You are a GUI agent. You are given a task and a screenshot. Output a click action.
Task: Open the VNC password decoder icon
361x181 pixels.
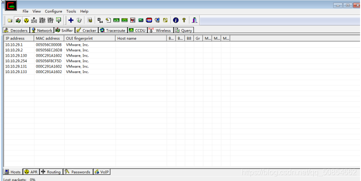point(133,20)
